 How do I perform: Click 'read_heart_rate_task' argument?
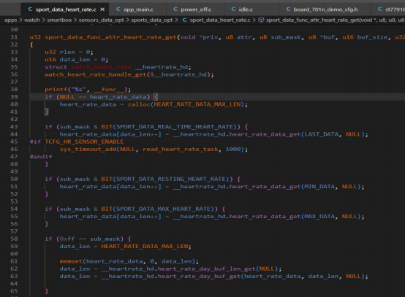point(181,150)
